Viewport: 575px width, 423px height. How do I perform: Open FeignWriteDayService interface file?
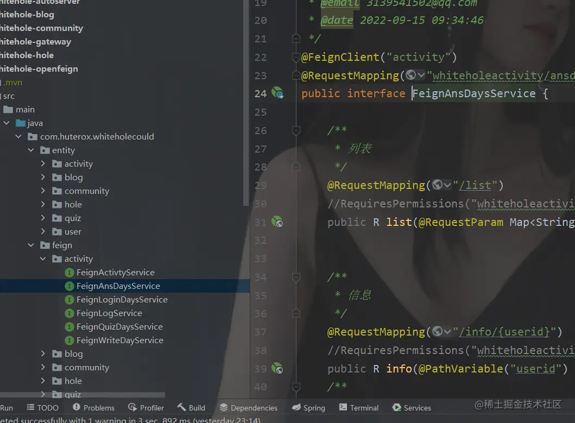pyautogui.click(x=119, y=340)
